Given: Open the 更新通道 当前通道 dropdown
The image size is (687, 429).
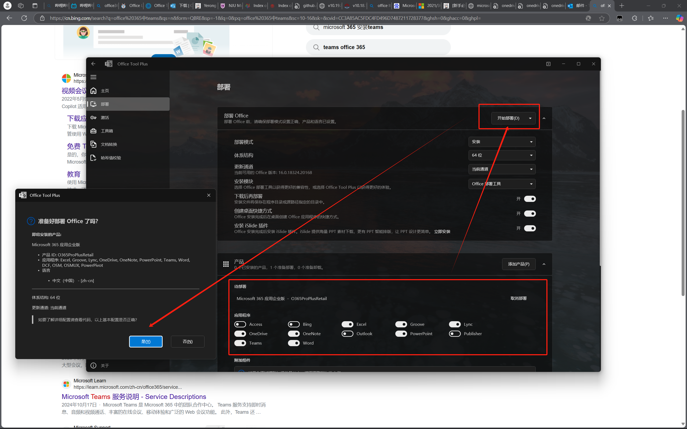Looking at the screenshot, I should point(502,169).
